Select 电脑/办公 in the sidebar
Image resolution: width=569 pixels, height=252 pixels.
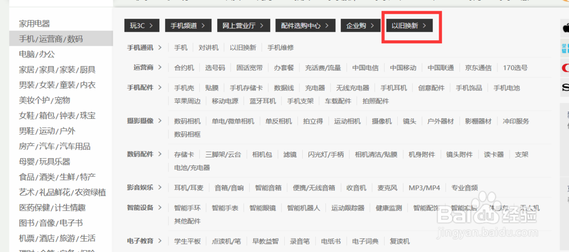pos(37,55)
